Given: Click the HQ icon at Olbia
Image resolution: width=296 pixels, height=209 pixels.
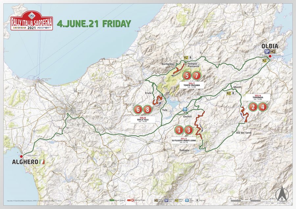Looking at the screenshot, I should 273,52.
